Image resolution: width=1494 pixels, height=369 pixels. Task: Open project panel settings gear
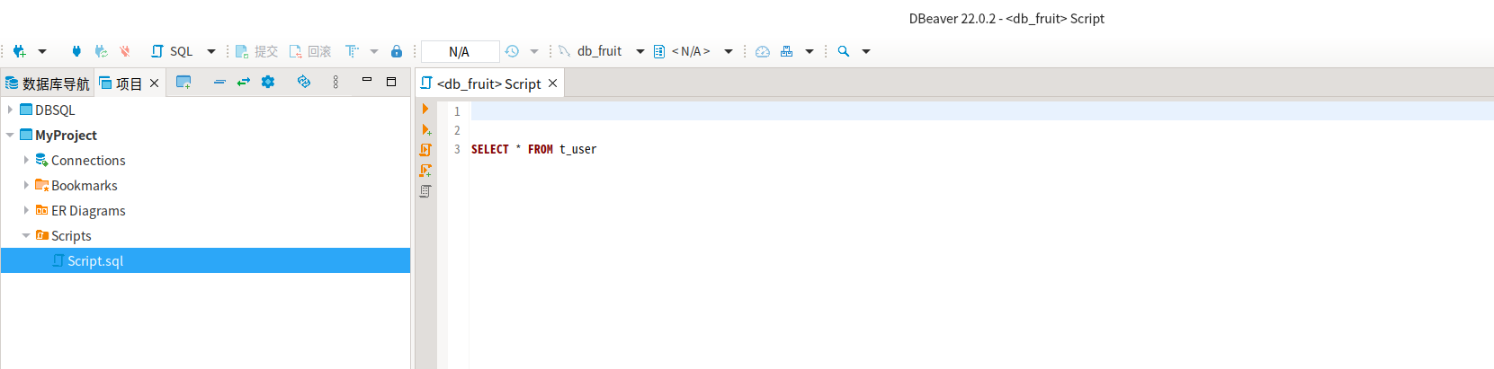(x=268, y=82)
